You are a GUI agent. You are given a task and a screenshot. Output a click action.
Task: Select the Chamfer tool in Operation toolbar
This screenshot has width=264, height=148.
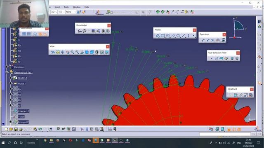pos(208,40)
